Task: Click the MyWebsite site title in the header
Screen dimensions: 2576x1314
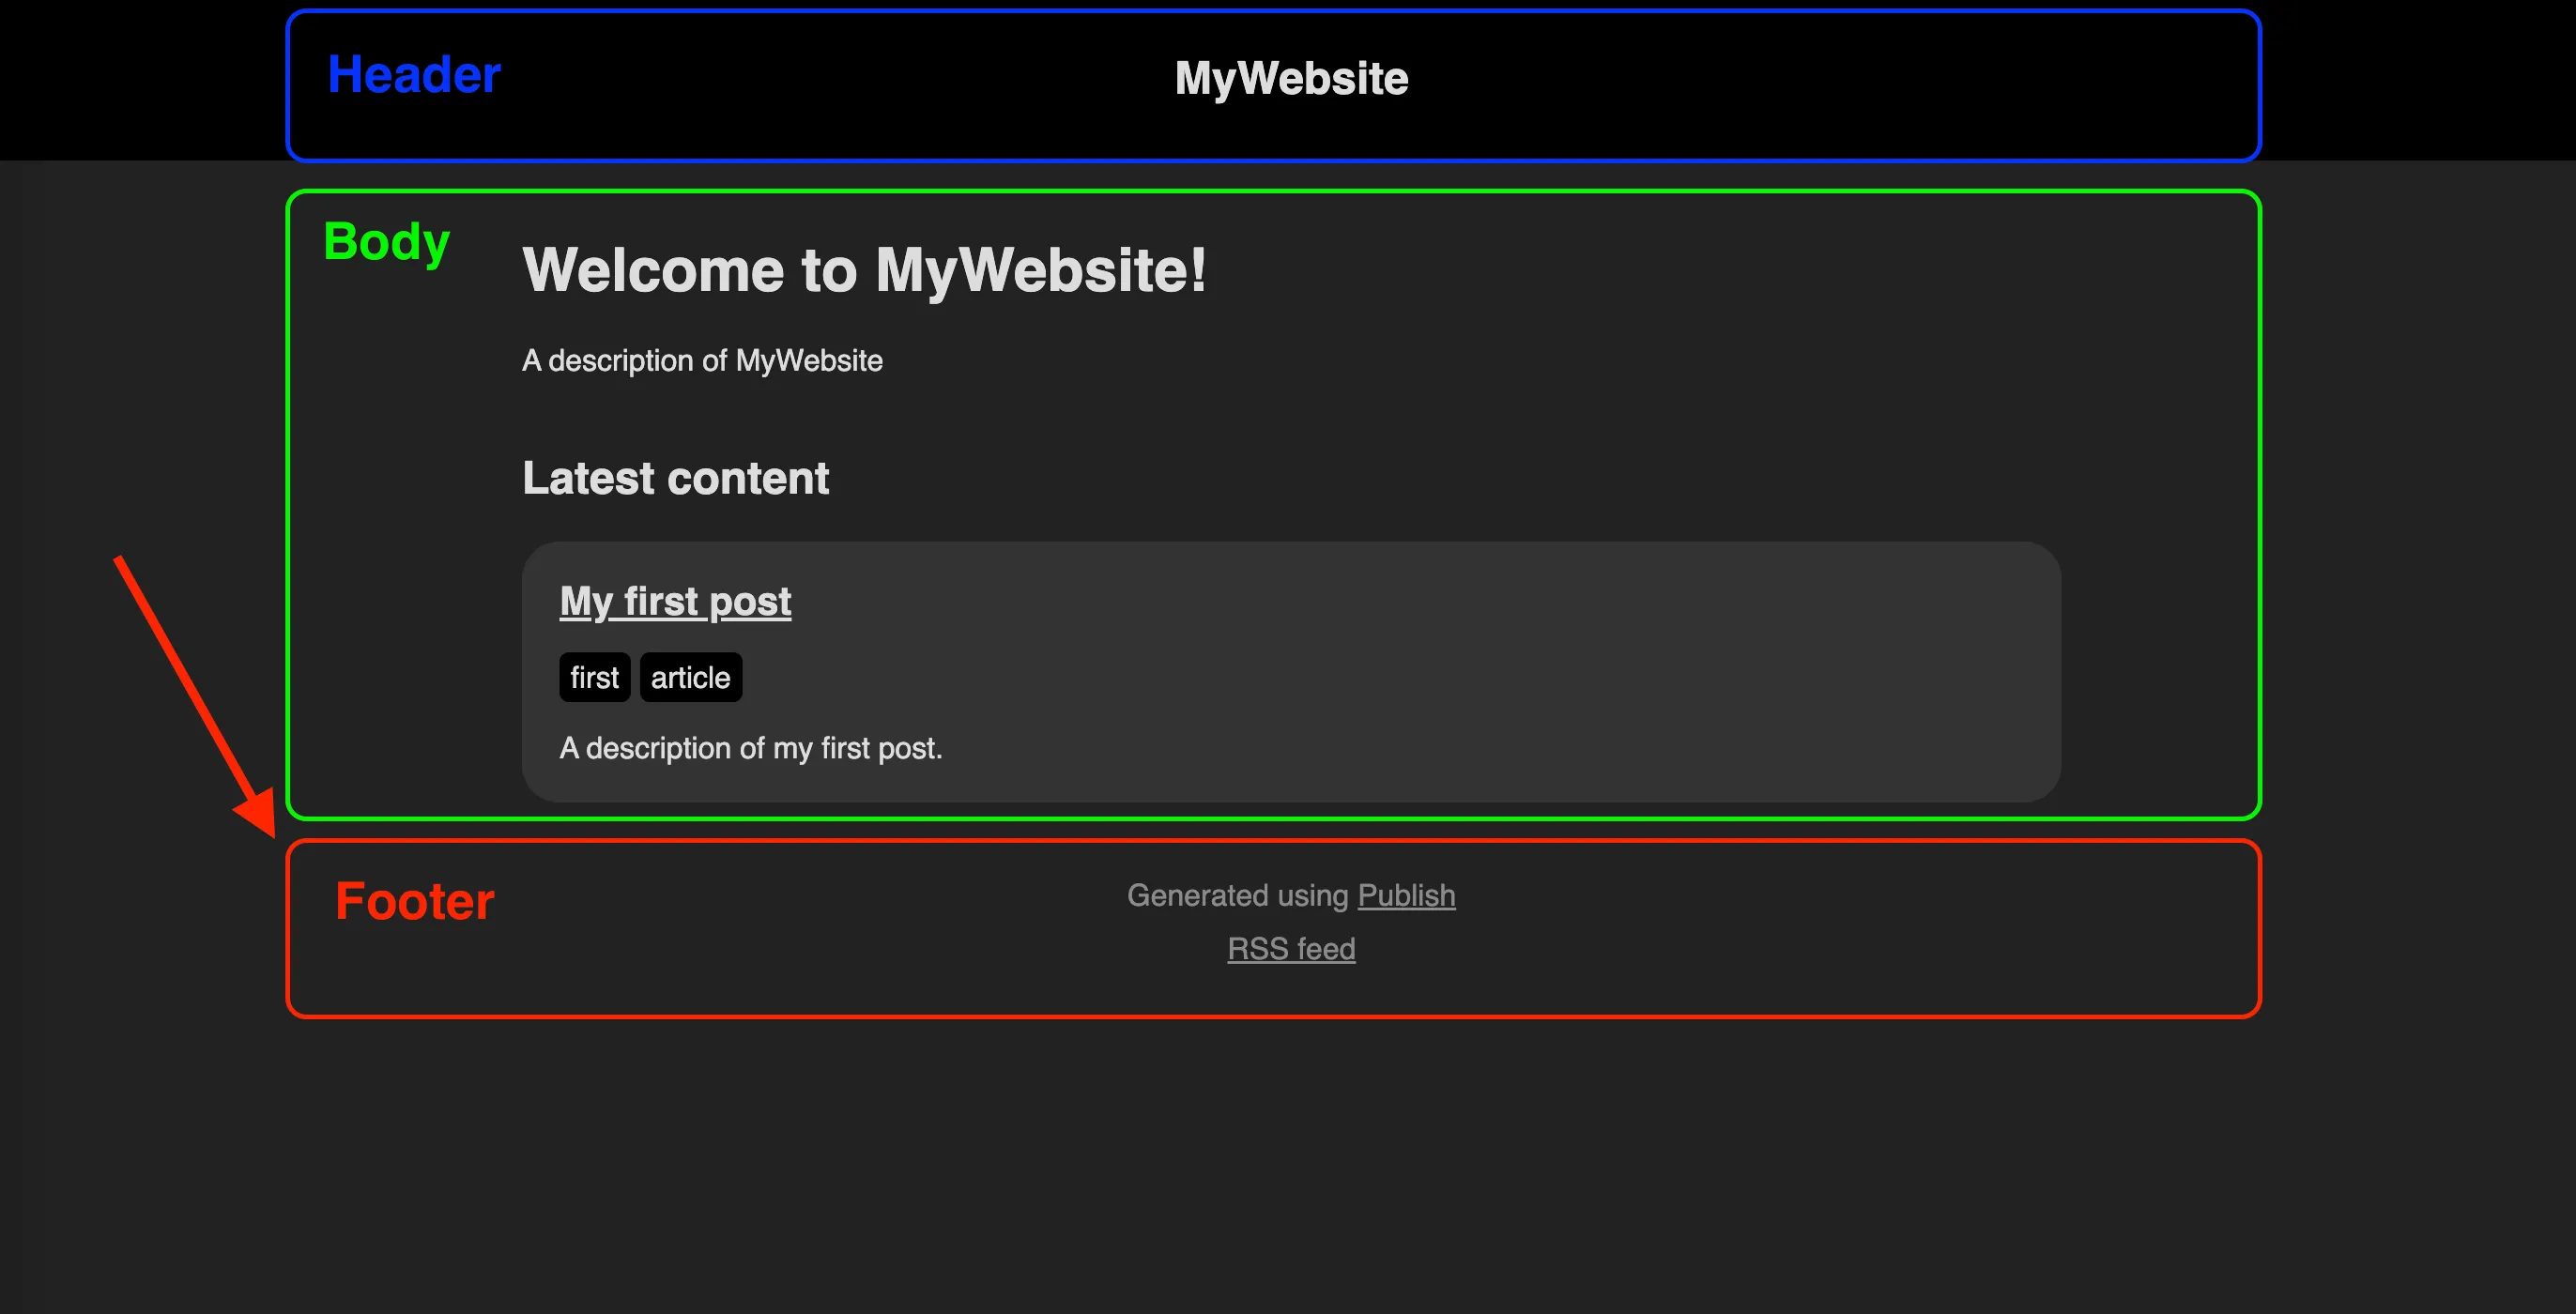Action: pyautogui.click(x=1290, y=78)
